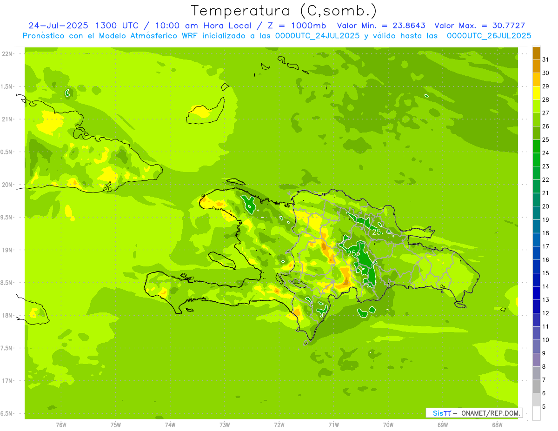Click the "1300 UTC" time text
558x431 pixels.
coord(117,26)
